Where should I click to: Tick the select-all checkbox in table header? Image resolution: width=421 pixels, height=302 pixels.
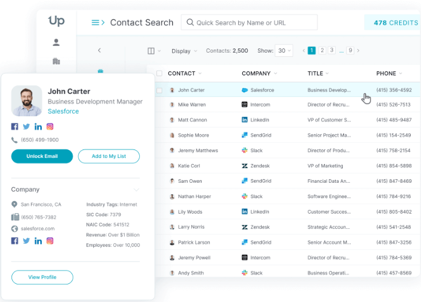pos(159,73)
